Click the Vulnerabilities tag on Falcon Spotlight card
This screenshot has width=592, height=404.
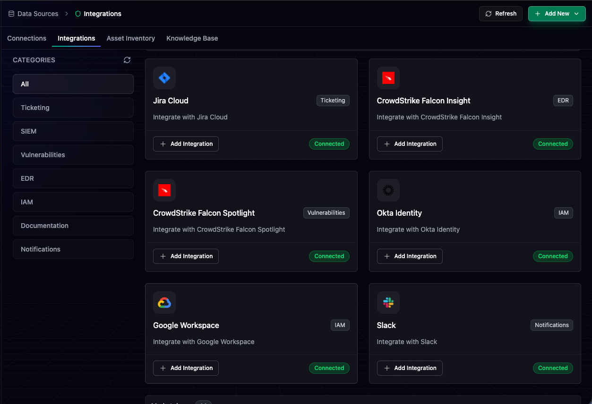pyautogui.click(x=326, y=213)
